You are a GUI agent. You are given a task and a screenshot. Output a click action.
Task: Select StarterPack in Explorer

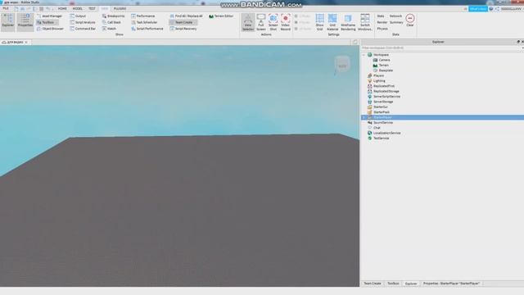(382, 112)
